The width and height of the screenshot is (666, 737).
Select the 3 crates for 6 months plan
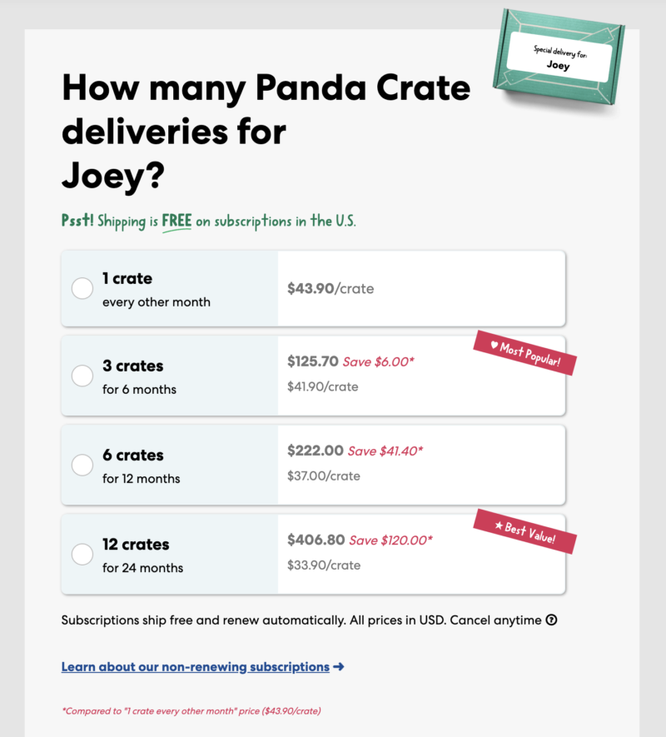coord(82,376)
